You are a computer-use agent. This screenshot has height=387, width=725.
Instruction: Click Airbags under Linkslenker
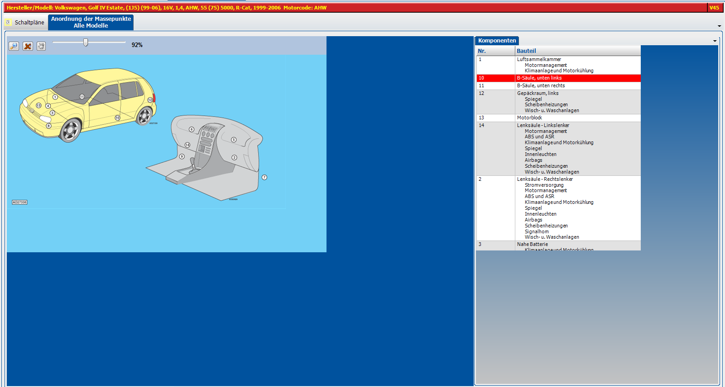click(533, 160)
